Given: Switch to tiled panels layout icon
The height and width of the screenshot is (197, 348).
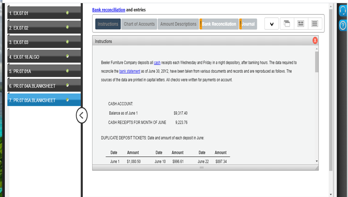Looking at the screenshot, I should pos(301,24).
